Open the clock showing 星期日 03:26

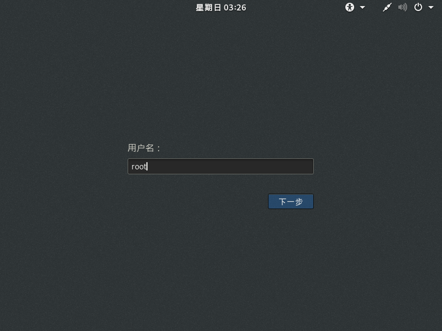[221, 8]
